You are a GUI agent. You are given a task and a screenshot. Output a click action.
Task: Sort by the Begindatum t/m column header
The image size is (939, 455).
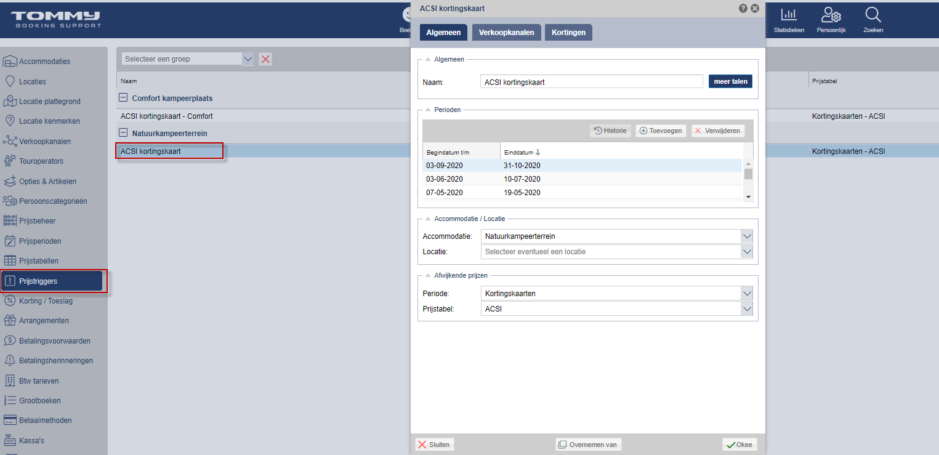[x=461, y=152]
